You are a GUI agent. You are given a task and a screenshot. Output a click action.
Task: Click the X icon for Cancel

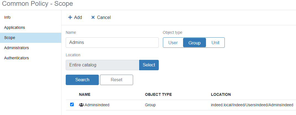coord(93,17)
